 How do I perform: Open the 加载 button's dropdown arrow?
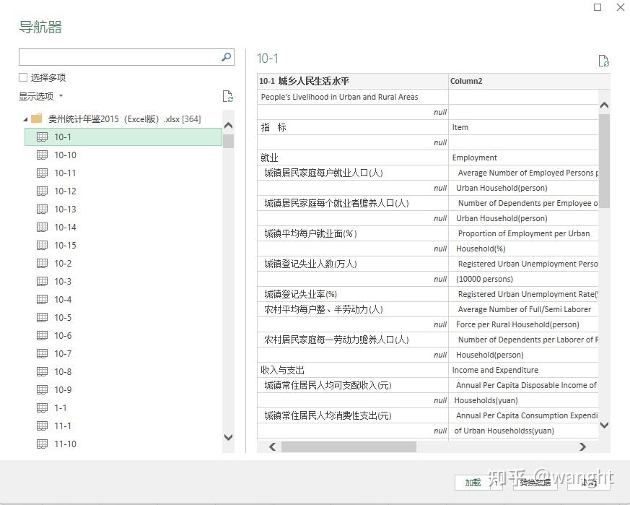coord(496,483)
